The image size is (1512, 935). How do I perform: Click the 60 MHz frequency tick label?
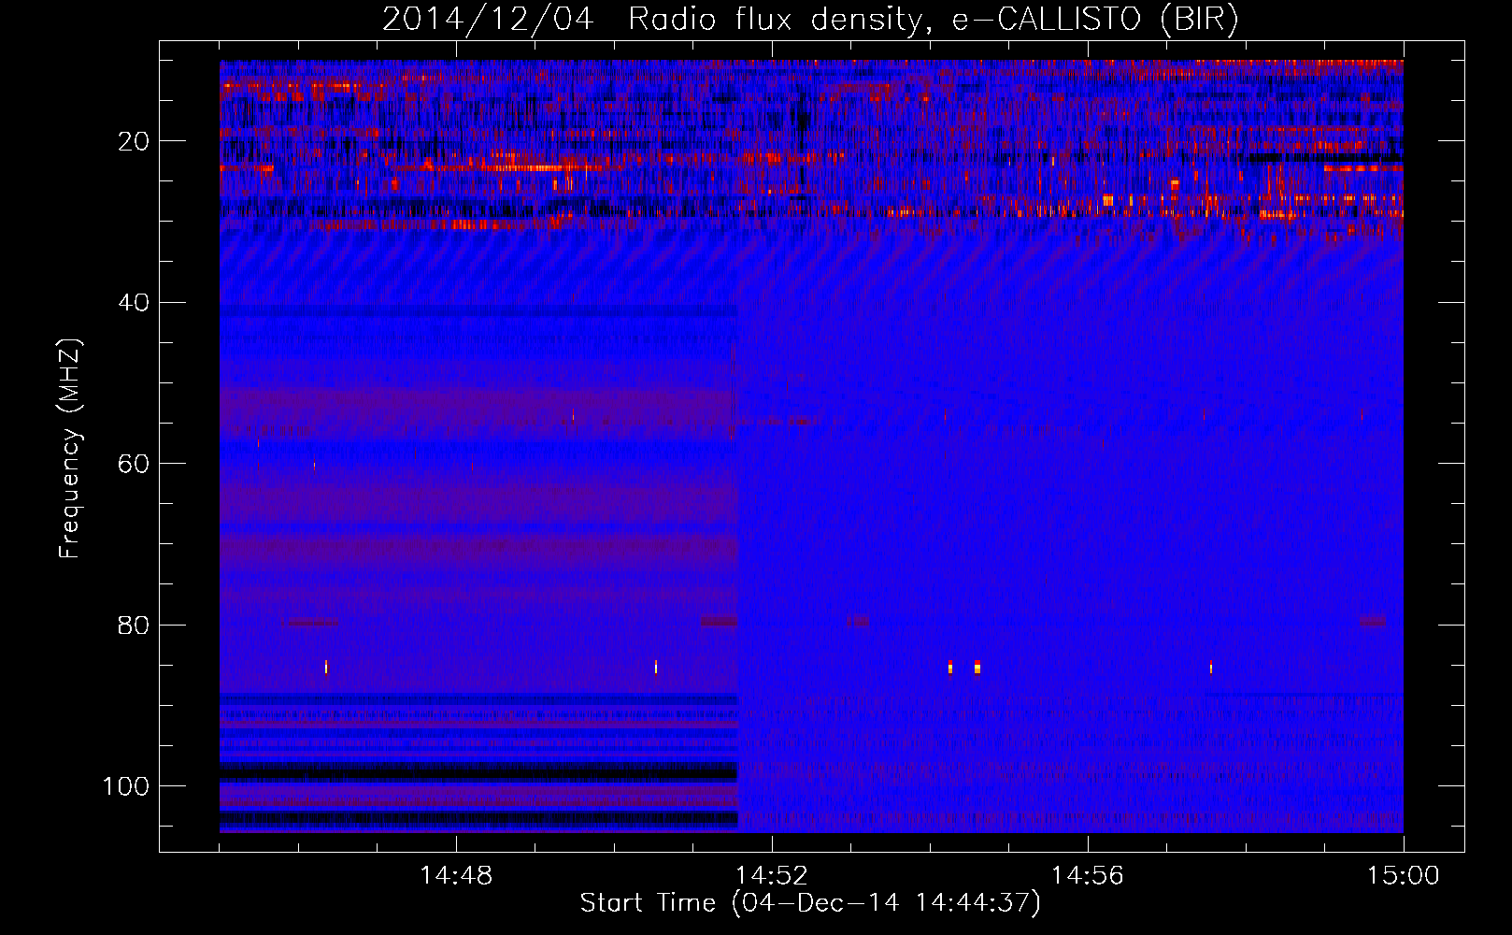tap(135, 464)
